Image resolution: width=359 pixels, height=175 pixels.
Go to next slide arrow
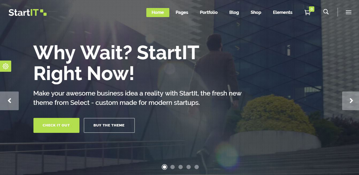click(351, 101)
